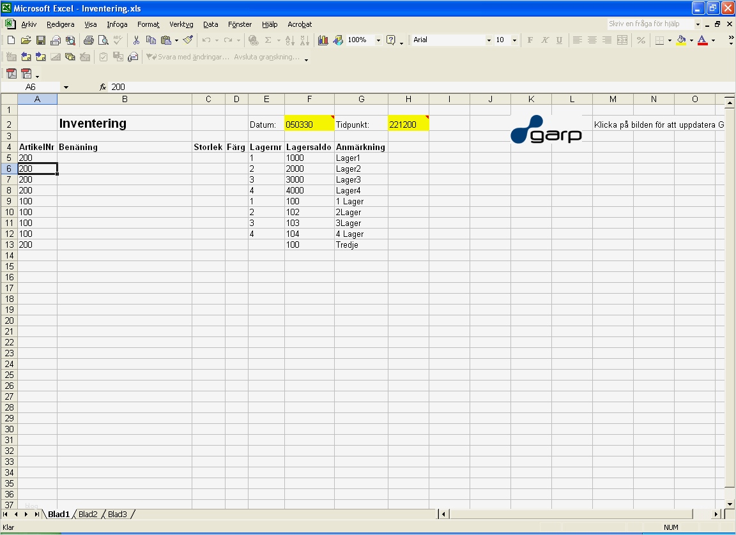Cut selection with scissors icon
This screenshot has width=736, height=535.
click(136, 40)
